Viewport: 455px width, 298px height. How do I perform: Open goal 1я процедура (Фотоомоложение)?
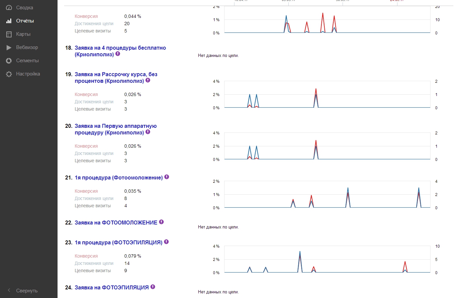(118, 178)
